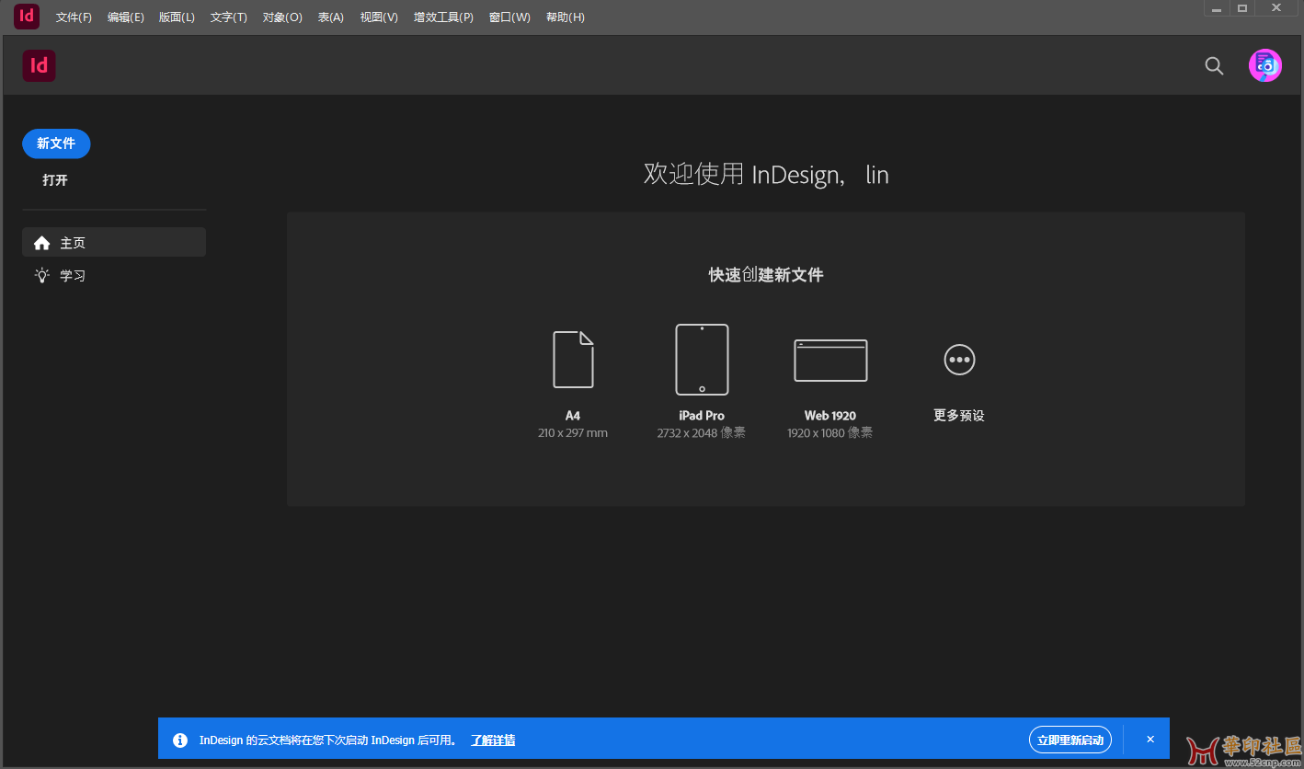Click the 了解详情 link

[x=493, y=740]
